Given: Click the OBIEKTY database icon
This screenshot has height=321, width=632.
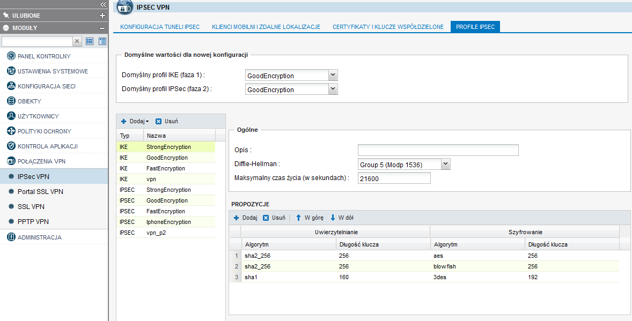Looking at the screenshot, I should (11, 101).
